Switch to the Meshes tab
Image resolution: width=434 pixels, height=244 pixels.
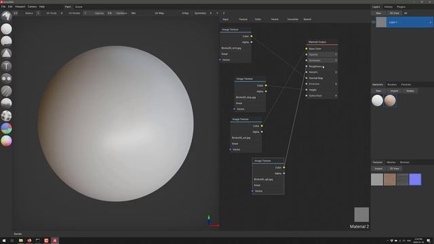[x=391, y=163]
